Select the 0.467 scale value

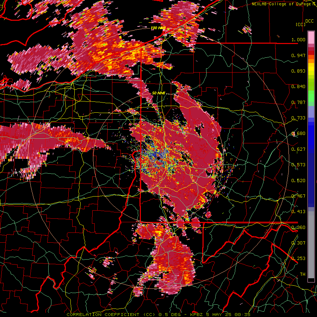pos(298,196)
